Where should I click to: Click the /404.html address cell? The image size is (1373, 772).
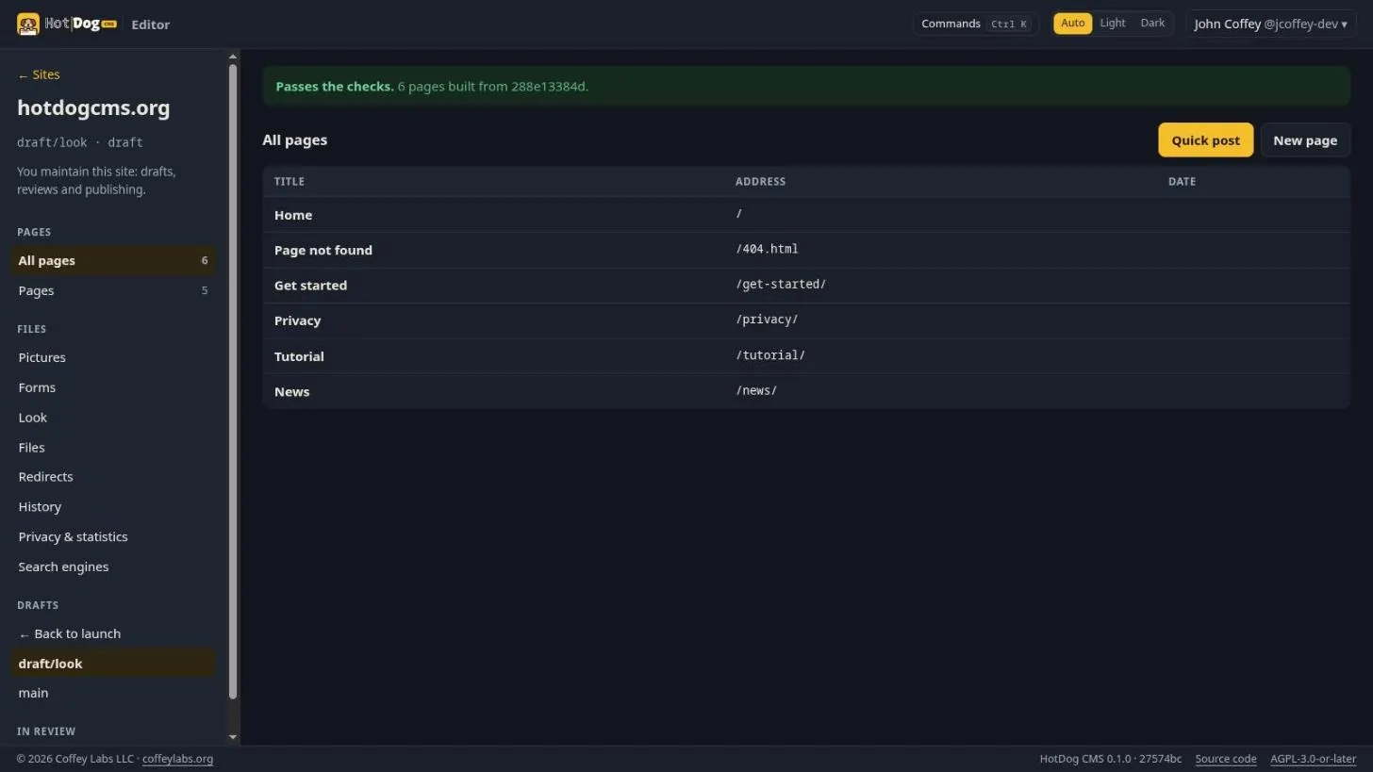tap(767, 250)
